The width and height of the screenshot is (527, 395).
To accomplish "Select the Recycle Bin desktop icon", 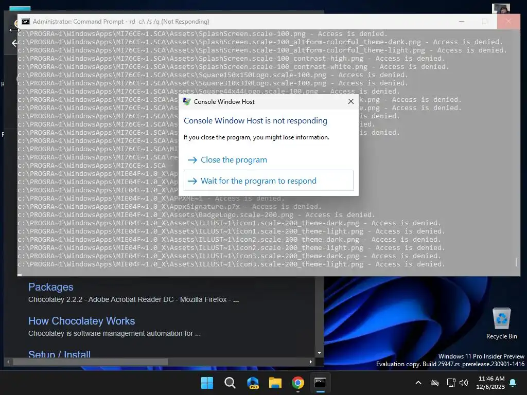I will tap(501, 323).
